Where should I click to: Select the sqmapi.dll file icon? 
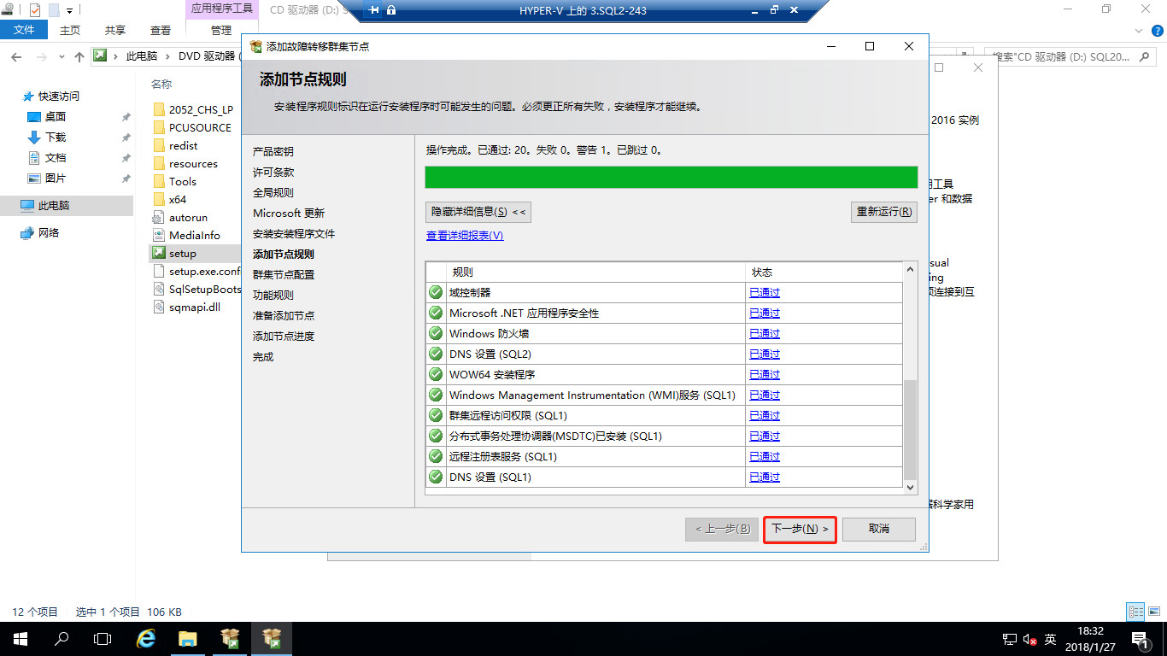pyautogui.click(x=159, y=307)
